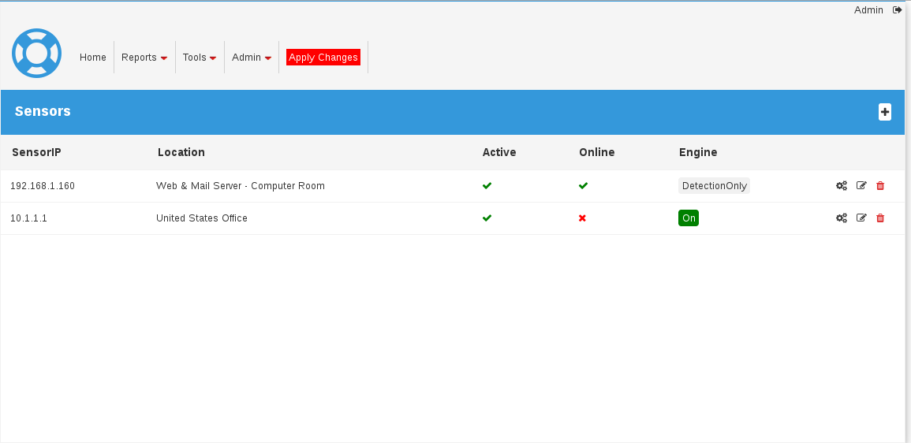Click the Sensors panel title

[x=43, y=111]
